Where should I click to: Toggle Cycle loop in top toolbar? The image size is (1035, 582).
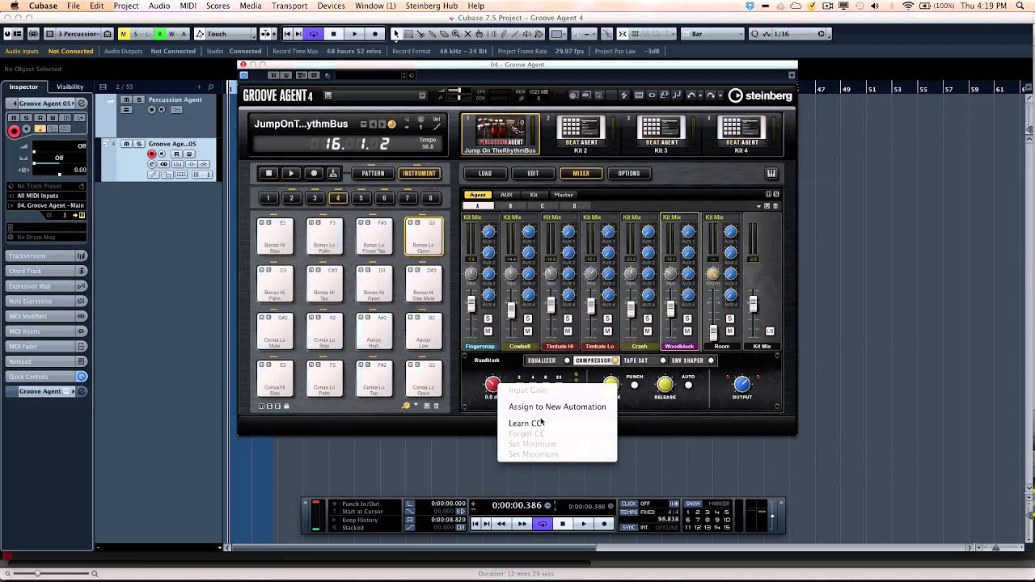[313, 34]
